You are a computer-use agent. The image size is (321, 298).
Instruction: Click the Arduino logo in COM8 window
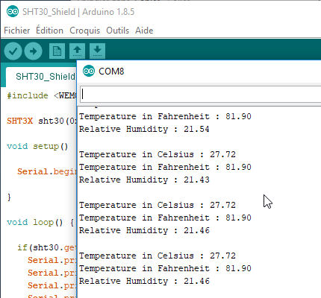pyautogui.click(x=89, y=71)
